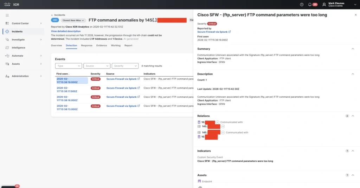
Task: Go back to Incidents via the breadcrumb arrow
Action: pyautogui.click(x=52, y=15)
